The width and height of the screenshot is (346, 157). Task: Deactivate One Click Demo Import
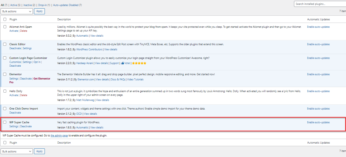[15, 113]
